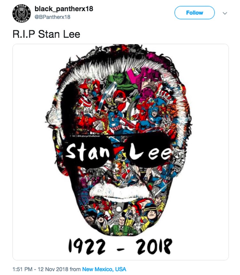Screen dimensions: 240x275
Task: Click the white 'Stan' text on sunglasses
Action: click(x=87, y=152)
